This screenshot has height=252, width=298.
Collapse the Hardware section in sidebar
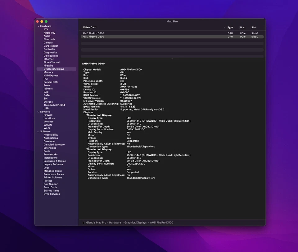point(38,26)
